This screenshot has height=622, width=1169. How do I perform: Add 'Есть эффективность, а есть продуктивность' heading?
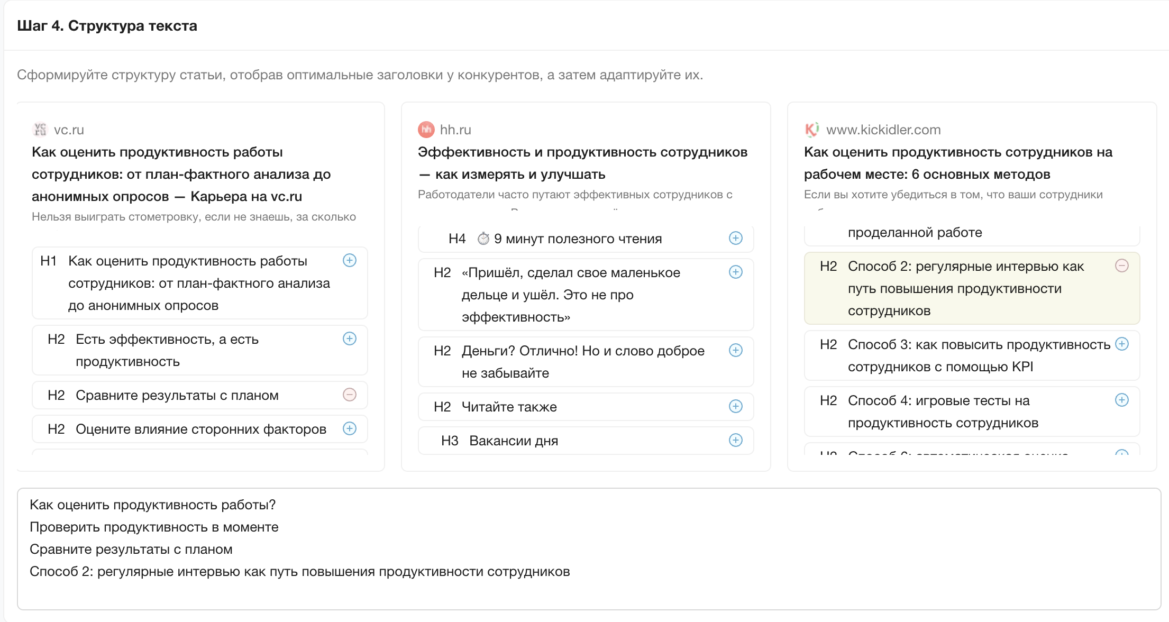tap(349, 339)
